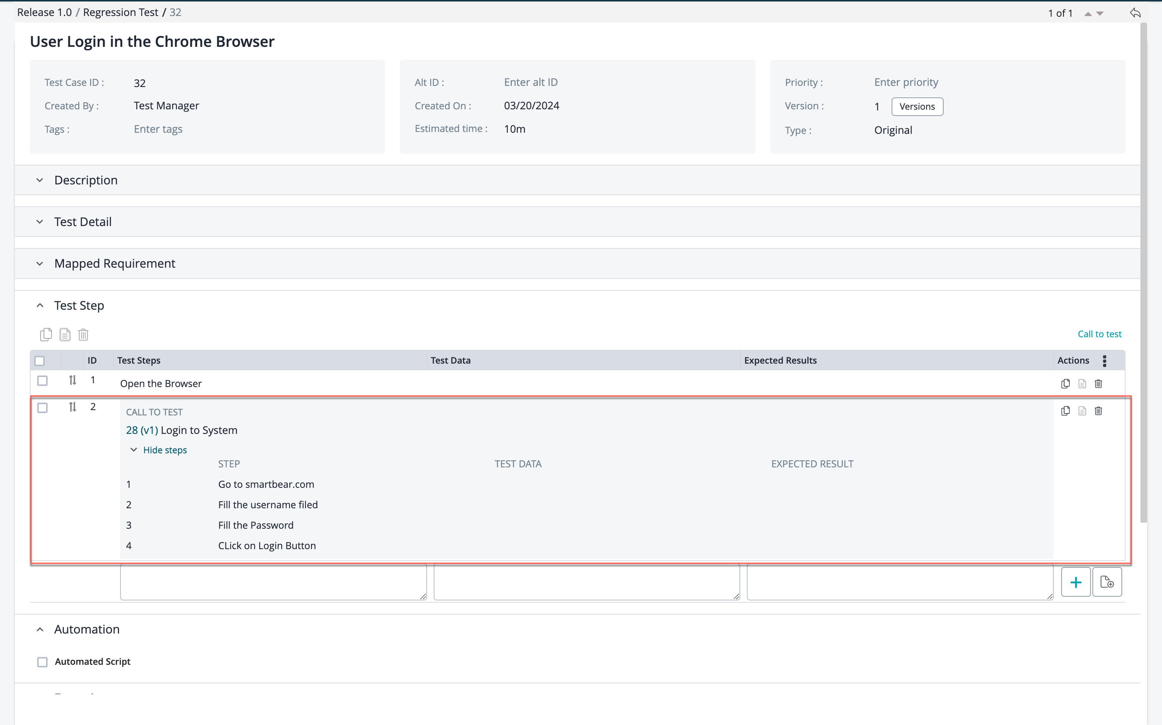Viewport: 1162px width, 725px height.
Task: Check the box for step 2
Action: point(43,407)
